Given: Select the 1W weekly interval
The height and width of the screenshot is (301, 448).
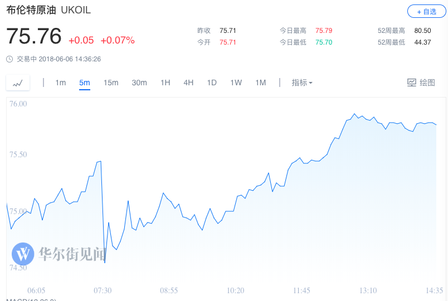Looking at the screenshot, I should (x=236, y=82).
